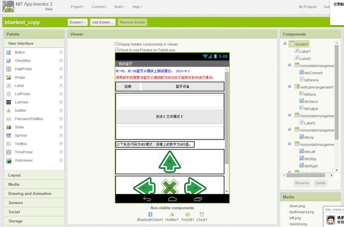
Task: Expand the Layout palette section
Action: [x=15, y=175]
